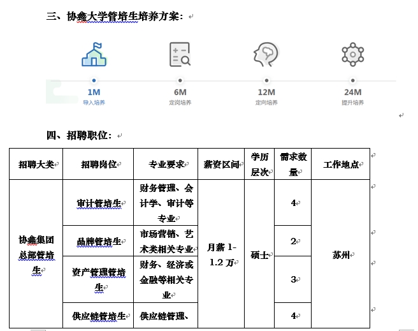Click the heading 三、协鑫大学管培生培养方案
This screenshot has height=331, width=418.
[x=115, y=17]
